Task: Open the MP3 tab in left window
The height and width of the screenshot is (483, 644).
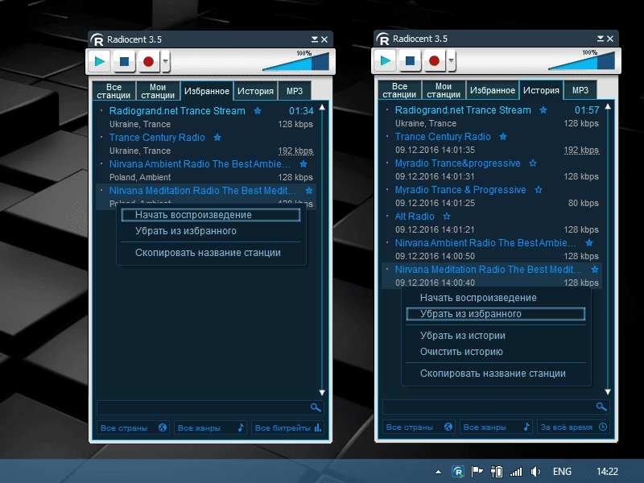Action: [295, 91]
